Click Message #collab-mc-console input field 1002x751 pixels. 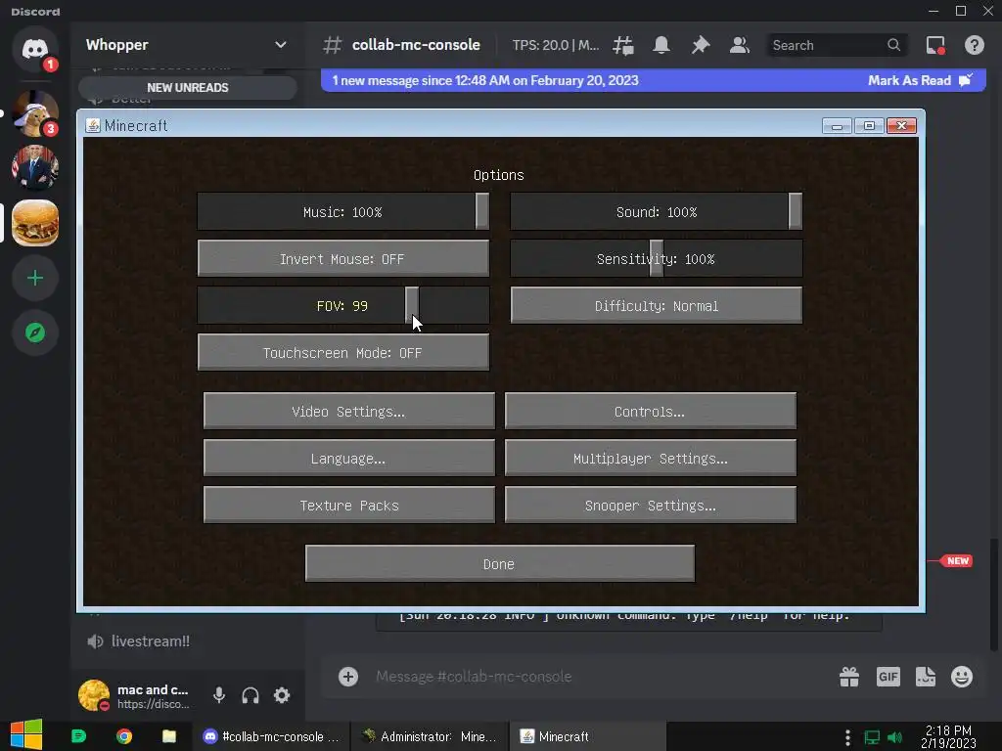pyautogui.click(x=601, y=677)
